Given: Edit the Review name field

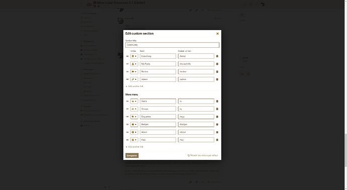Looking at the screenshot, I should tap(158, 72).
